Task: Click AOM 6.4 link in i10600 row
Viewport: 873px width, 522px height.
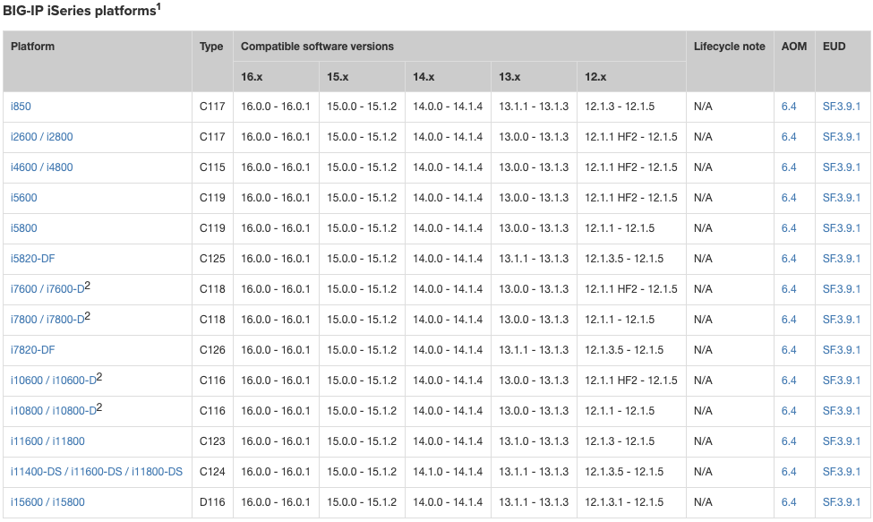Action: coord(789,381)
